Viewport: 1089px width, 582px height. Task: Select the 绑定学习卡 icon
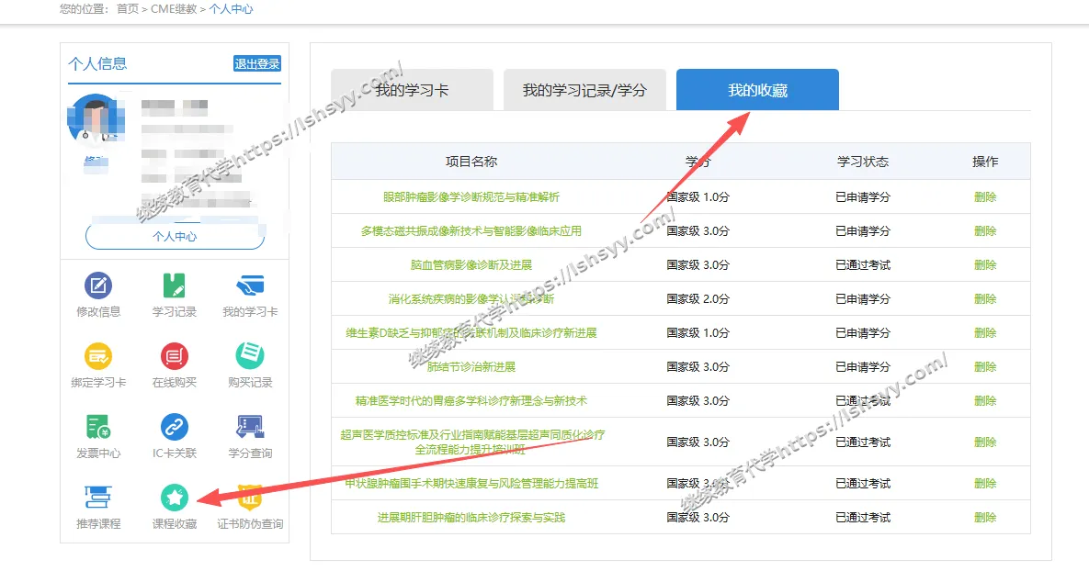(98, 356)
